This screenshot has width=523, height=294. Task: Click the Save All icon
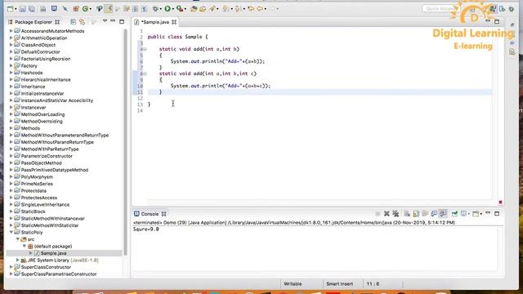tap(32, 9)
